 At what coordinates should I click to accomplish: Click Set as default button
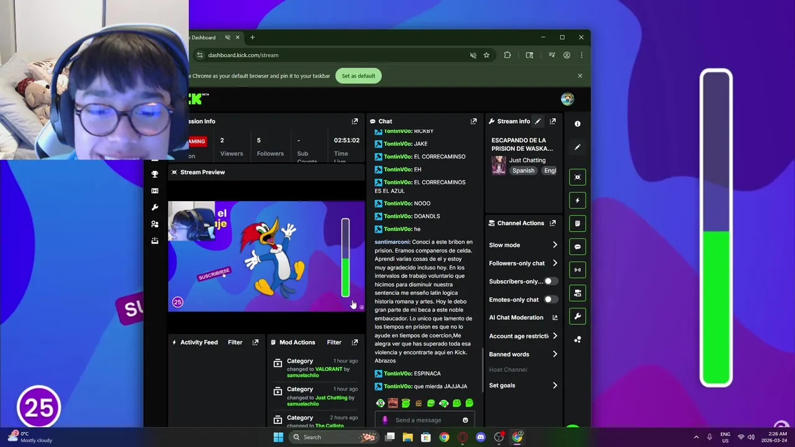coord(358,76)
